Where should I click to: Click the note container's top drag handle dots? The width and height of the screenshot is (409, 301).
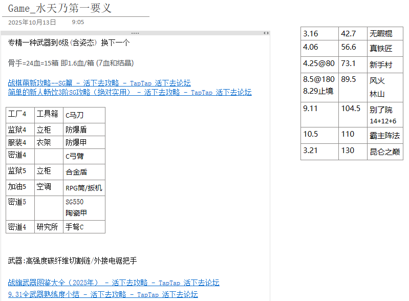[135, 33]
